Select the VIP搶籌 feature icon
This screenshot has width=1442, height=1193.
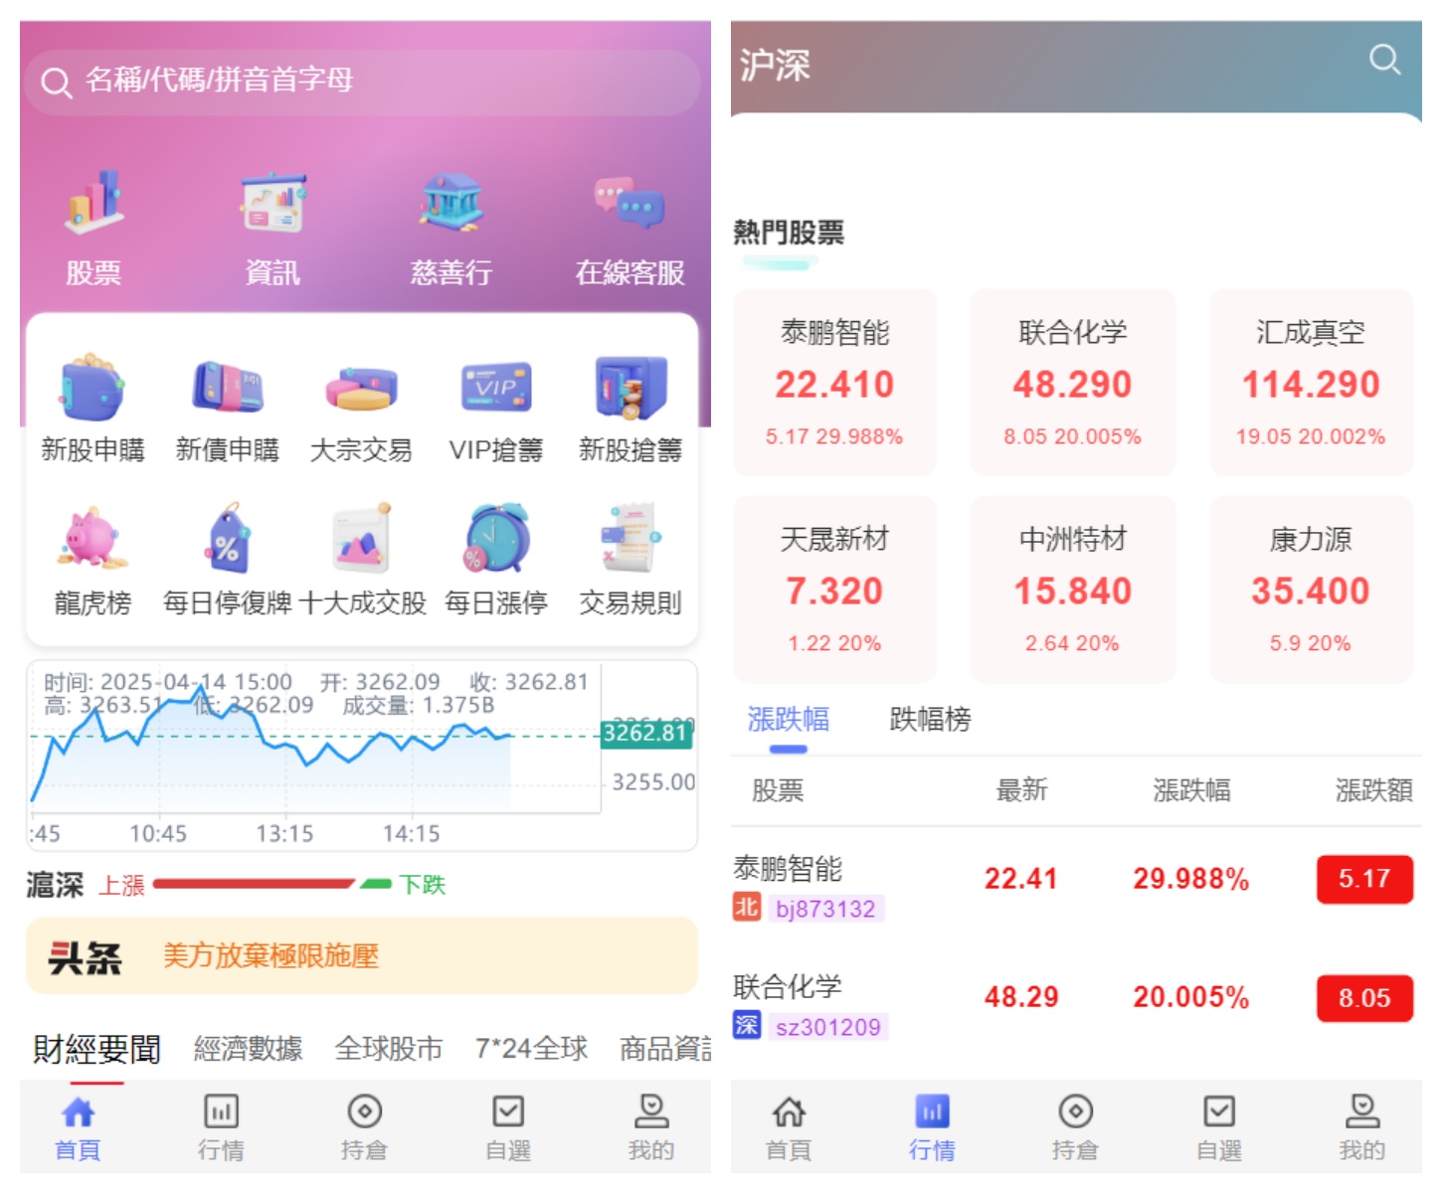coord(497,410)
